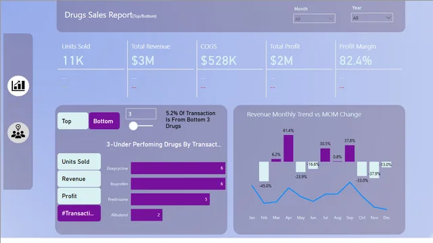
Task: Select the Profit metric
Action: coord(79,196)
